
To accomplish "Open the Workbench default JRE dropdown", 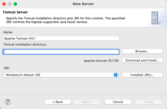I will coord(61,75).
